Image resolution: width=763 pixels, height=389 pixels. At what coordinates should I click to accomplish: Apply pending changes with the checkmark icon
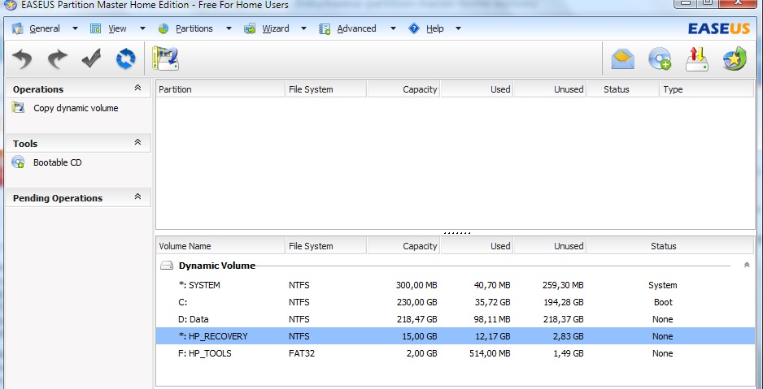click(91, 59)
